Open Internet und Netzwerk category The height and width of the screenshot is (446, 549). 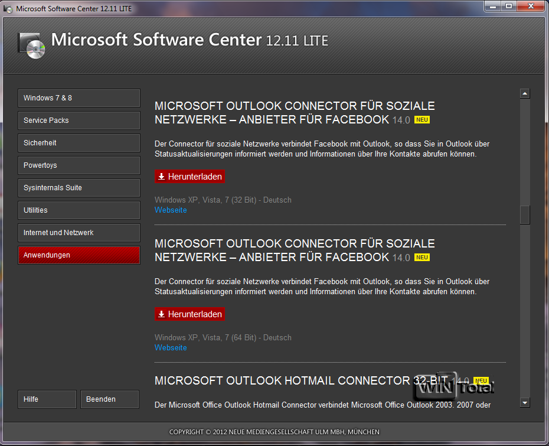pos(79,233)
